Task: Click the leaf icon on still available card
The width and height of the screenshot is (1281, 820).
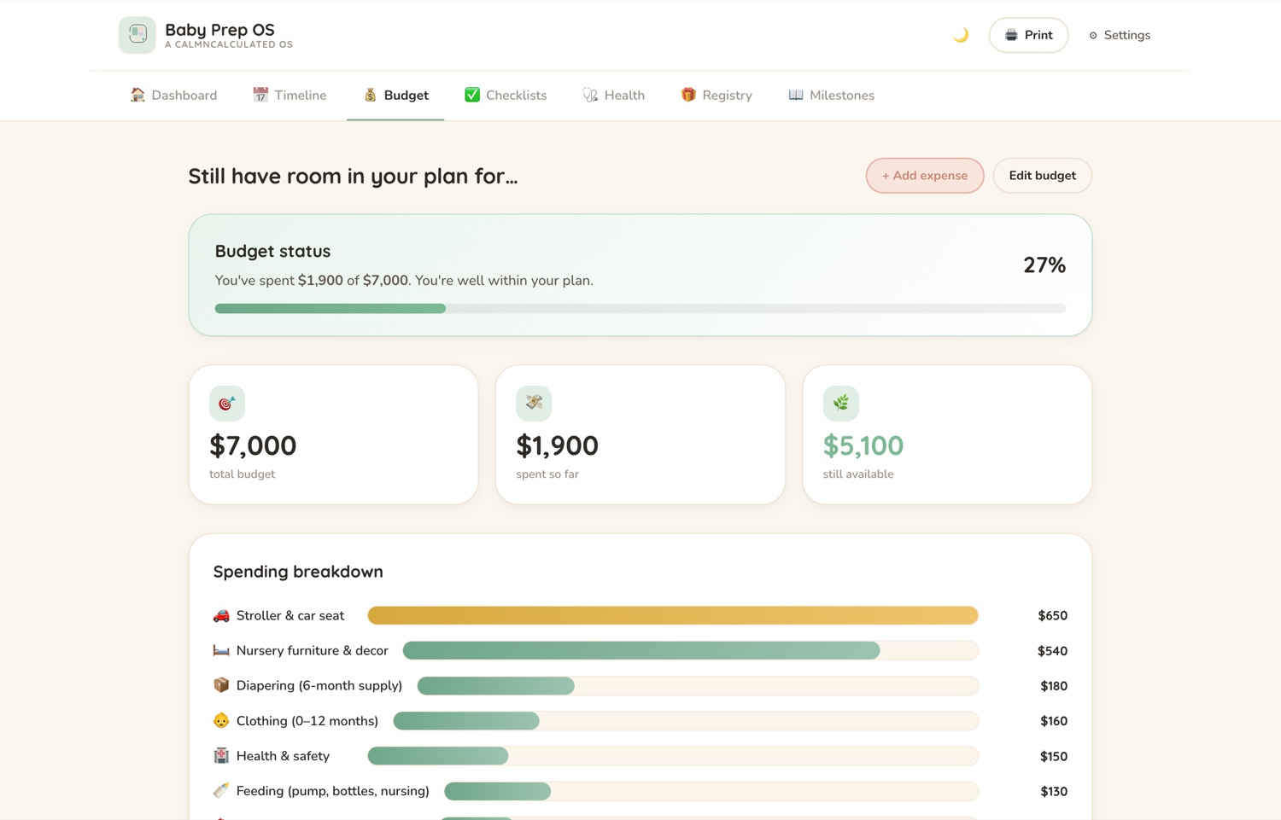Action: (x=841, y=404)
